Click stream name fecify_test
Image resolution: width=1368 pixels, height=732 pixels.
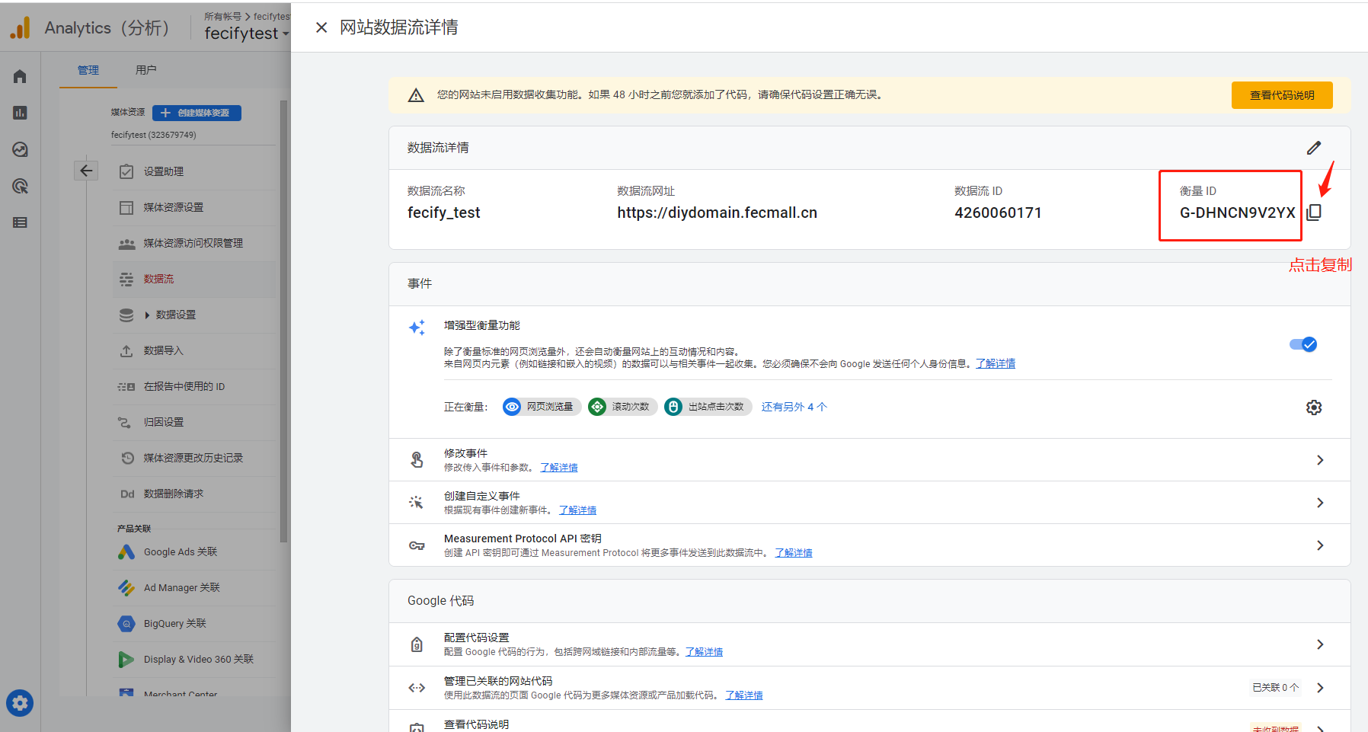click(x=444, y=213)
